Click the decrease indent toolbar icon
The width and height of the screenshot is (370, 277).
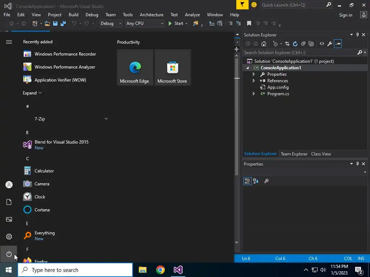[x=231, y=23]
